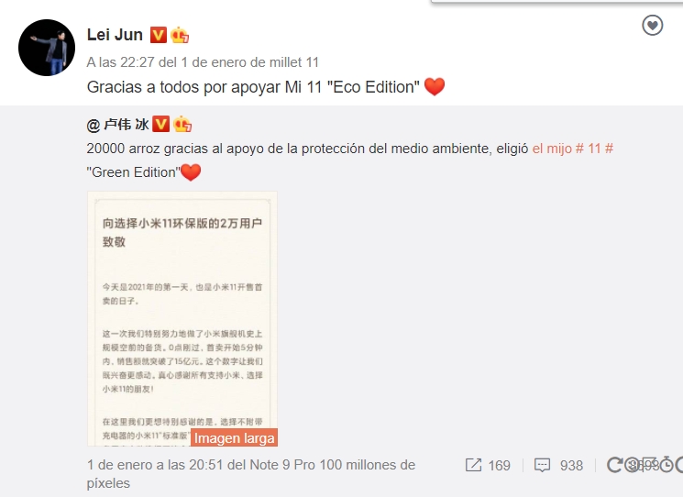683x497 pixels.
Task: Click the stopwatch timer icon at bottom right
Action: [666, 465]
